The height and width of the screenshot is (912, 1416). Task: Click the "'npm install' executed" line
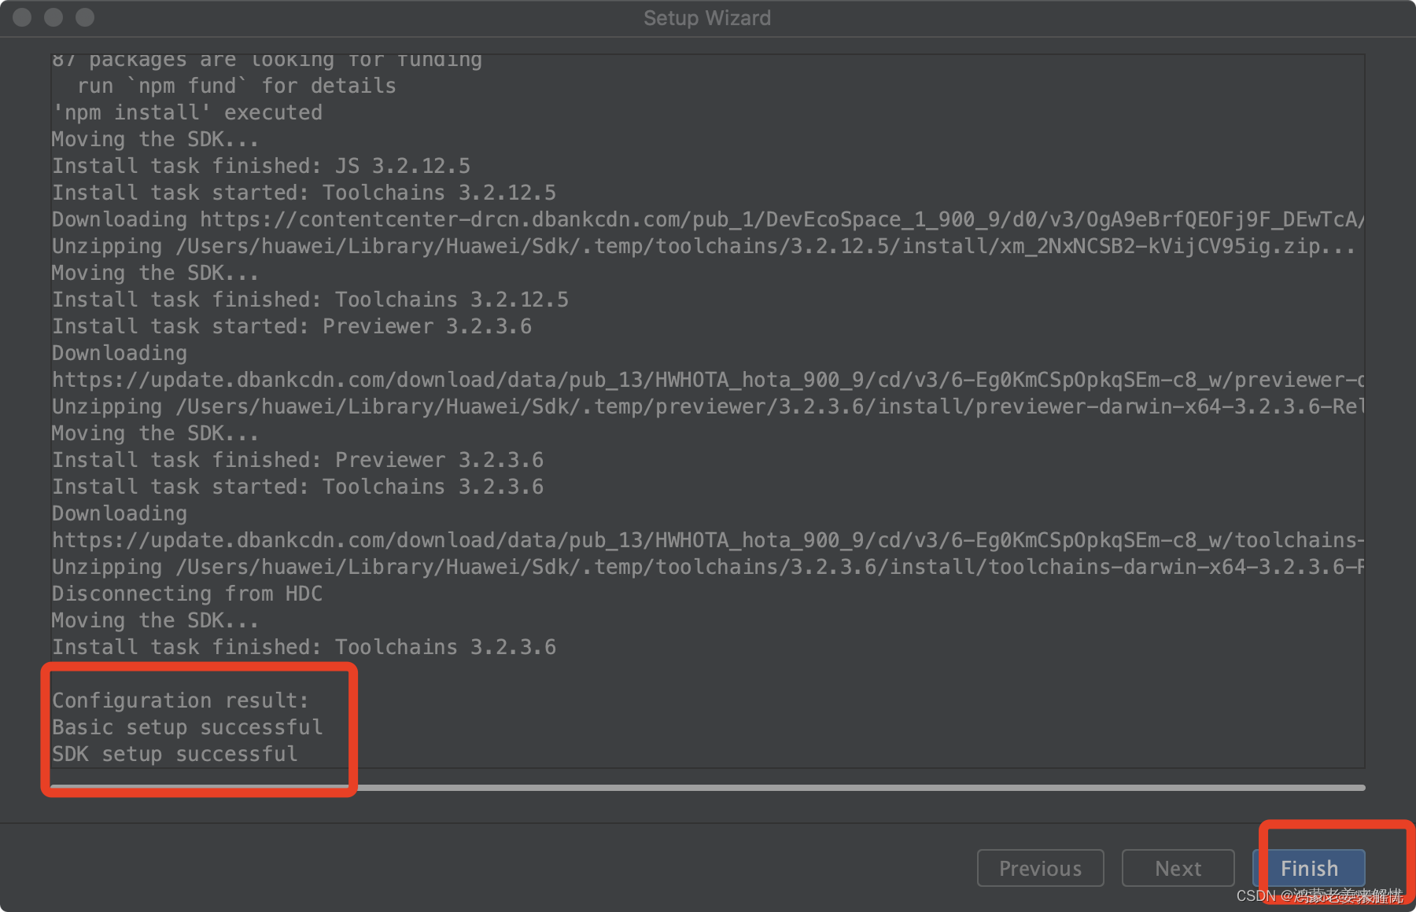(187, 112)
